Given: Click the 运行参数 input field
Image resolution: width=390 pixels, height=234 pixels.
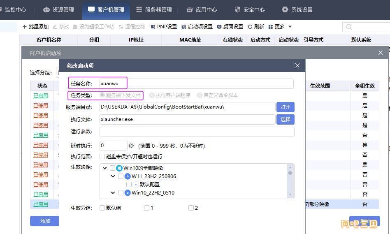Looking at the screenshot, I should pyautogui.click(x=197, y=132).
